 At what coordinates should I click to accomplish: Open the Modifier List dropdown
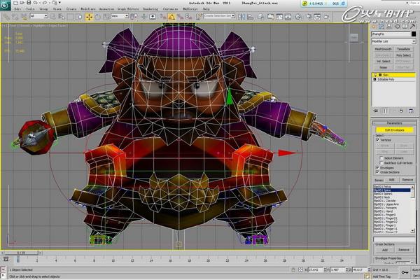tap(393, 41)
